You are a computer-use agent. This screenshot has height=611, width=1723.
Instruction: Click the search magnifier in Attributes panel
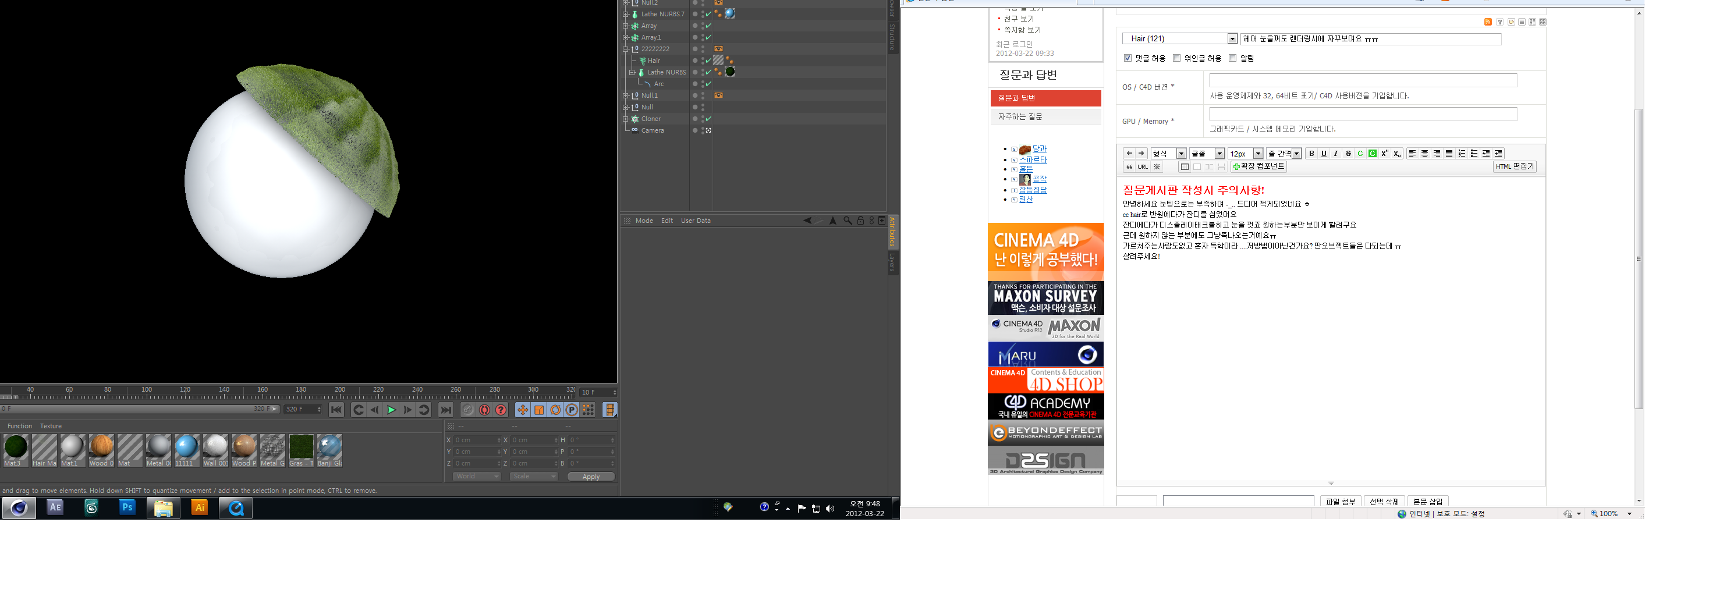click(848, 221)
